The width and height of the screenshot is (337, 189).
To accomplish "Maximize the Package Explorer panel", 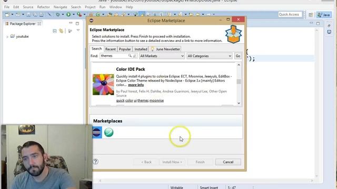I will tap(77, 23).
